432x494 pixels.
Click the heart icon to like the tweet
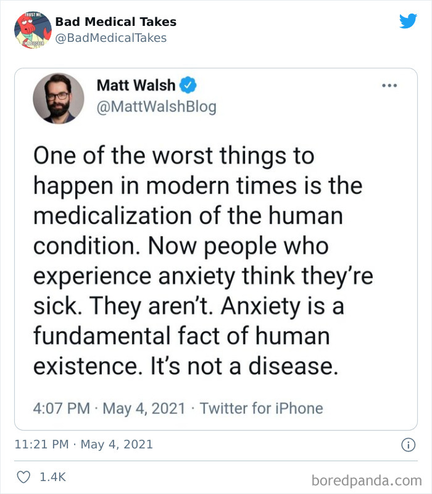coord(25,475)
